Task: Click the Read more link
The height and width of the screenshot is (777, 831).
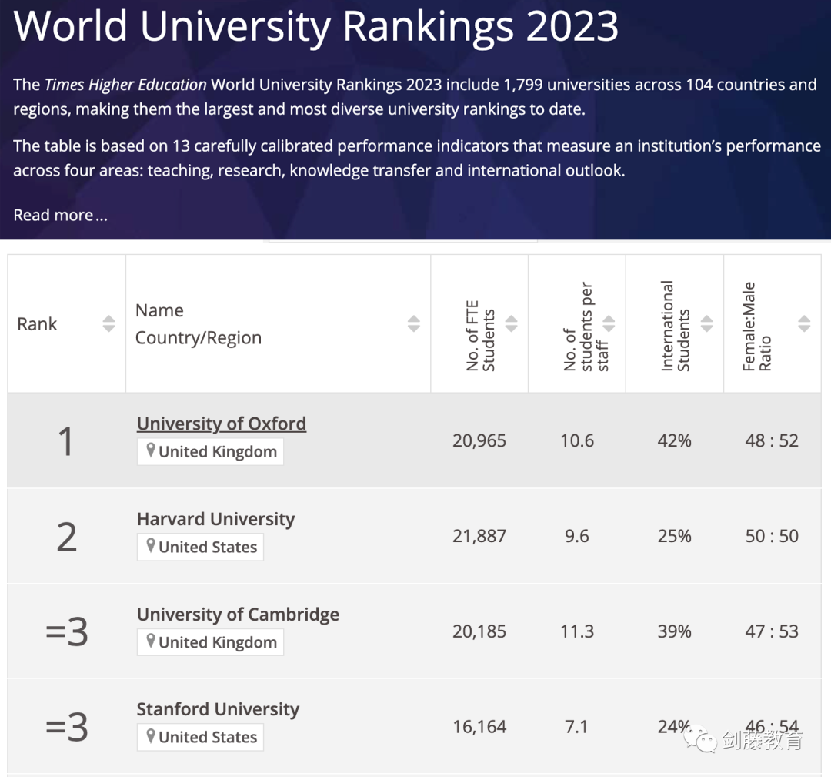Action: click(x=61, y=215)
